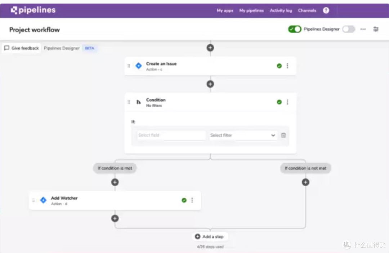Click the Condition branch icon
Image resolution: width=389 pixels, height=253 pixels.
pyautogui.click(x=138, y=102)
